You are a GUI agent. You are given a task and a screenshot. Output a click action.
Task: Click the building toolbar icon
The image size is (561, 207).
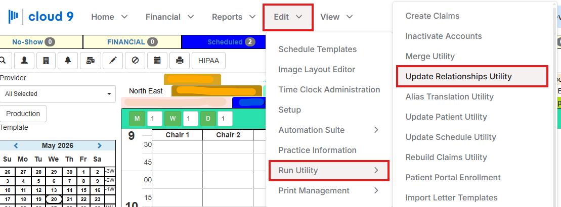tap(46, 61)
